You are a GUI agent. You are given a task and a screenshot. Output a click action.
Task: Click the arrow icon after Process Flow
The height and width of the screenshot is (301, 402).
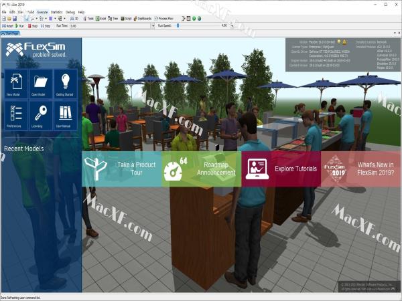click(x=184, y=19)
